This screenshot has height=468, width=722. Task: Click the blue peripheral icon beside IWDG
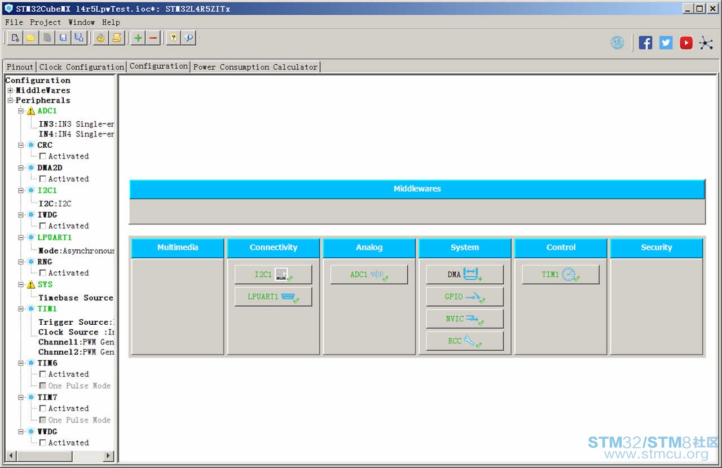31,215
